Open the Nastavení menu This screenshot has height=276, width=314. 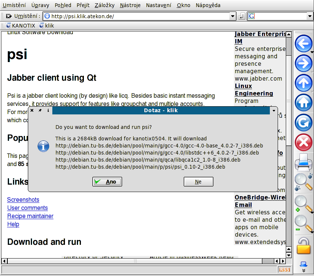pos(158,5)
